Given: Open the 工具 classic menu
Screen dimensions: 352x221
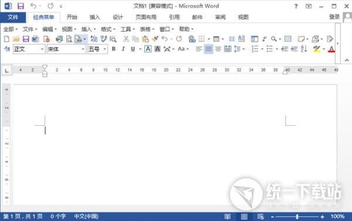Looking at the screenshot, I should (x=127, y=29).
